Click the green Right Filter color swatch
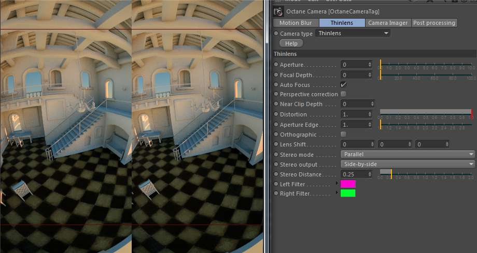This screenshot has width=477, height=253. tap(348, 193)
